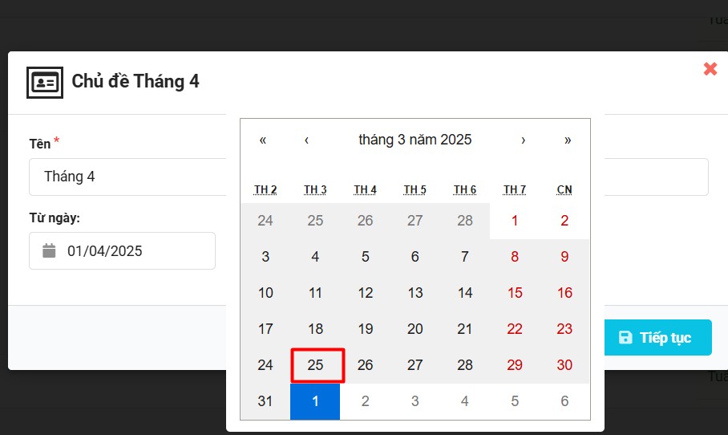Advance to next month in calendar
The image size is (728, 435).
pos(524,140)
